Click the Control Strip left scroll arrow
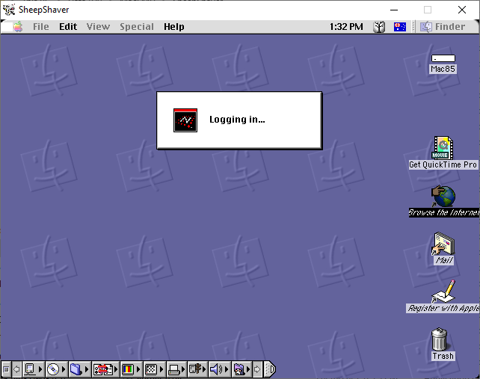 pos(17,369)
